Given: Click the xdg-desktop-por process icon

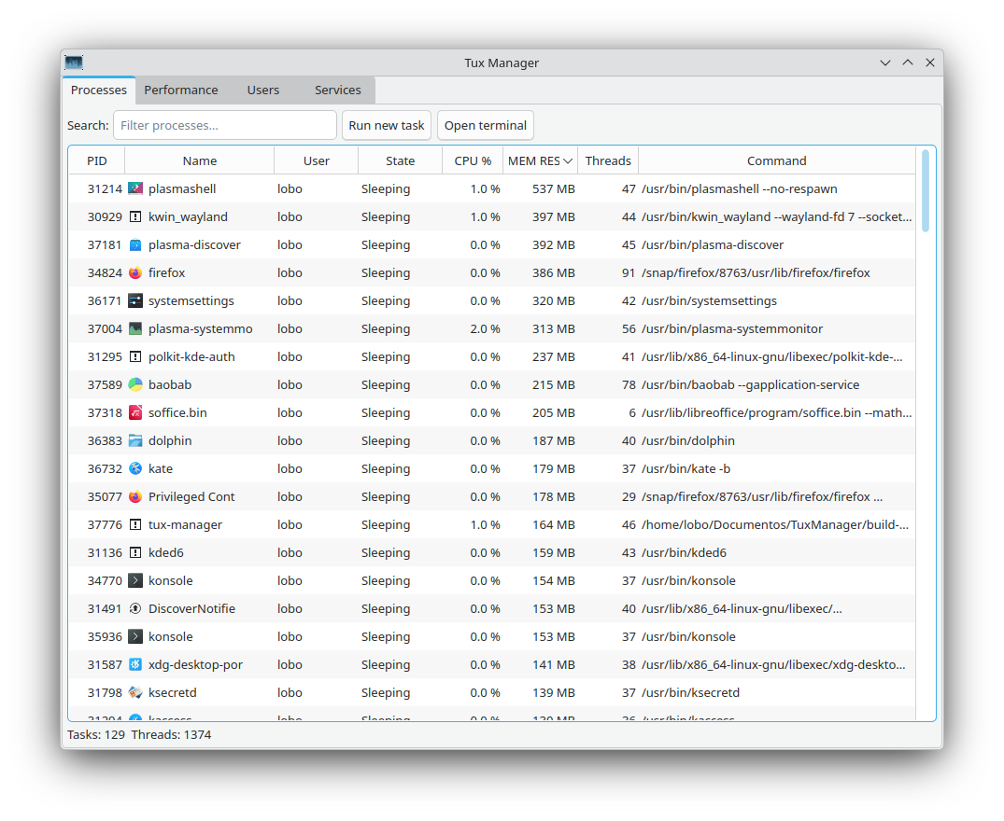Looking at the screenshot, I should pos(135,665).
